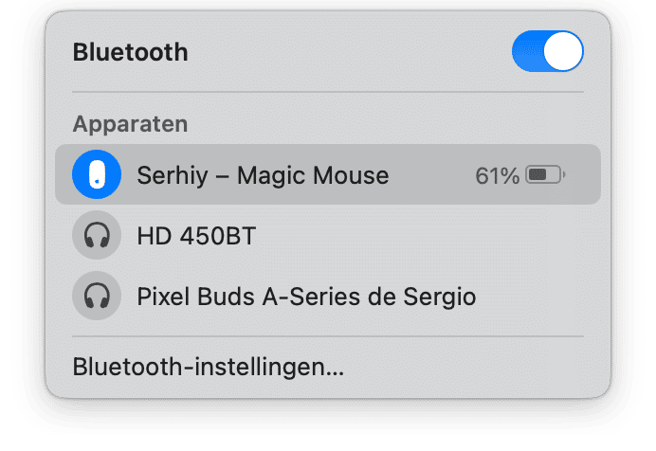Viewport: 656px width, 451px height.
Task: Click the "HD 450BT" device name text
Action: pyautogui.click(x=196, y=236)
